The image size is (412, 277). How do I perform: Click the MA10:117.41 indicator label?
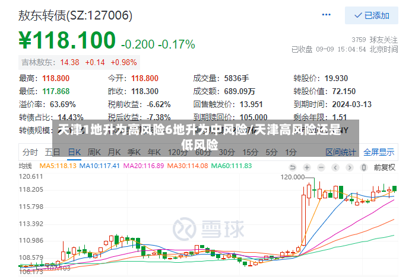point(99,166)
